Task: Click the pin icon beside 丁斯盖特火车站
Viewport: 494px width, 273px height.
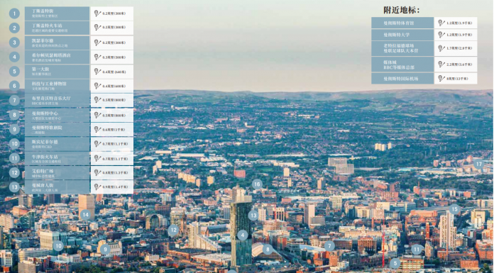Action: (97, 28)
